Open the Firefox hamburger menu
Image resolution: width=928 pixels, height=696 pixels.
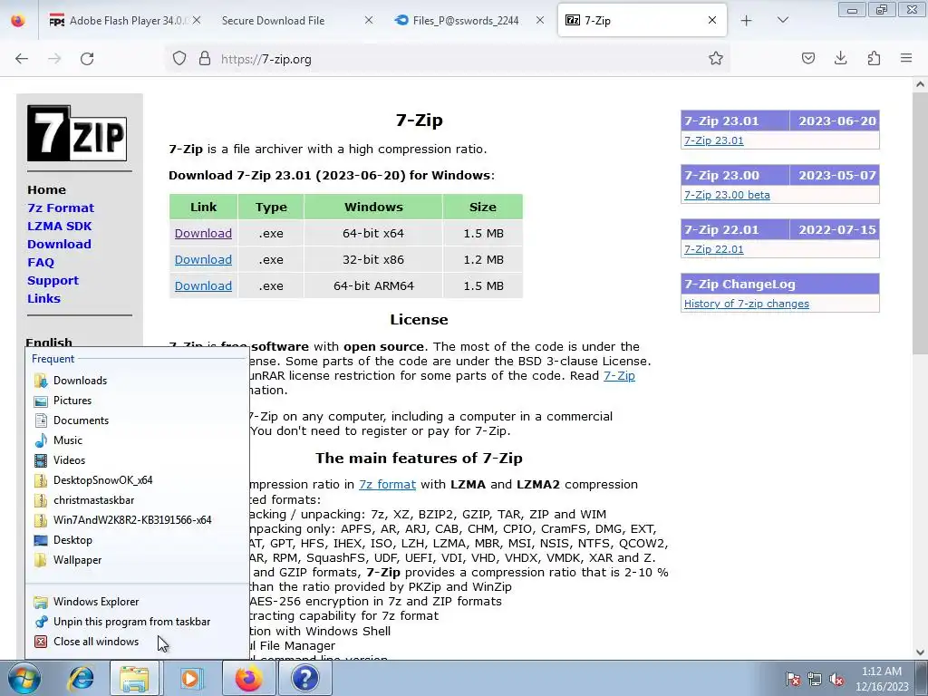[x=906, y=59]
